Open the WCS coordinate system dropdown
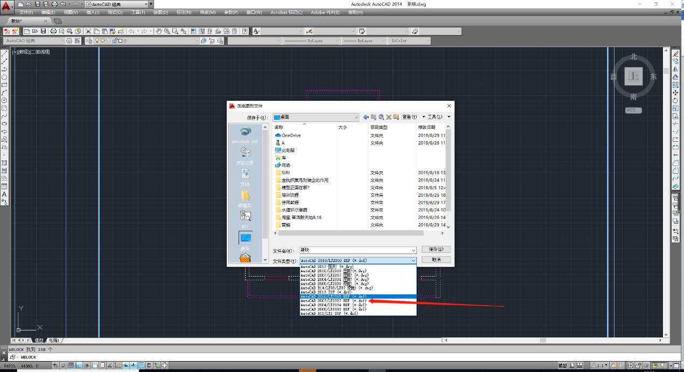684x372 pixels. click(x=633, y=110)
